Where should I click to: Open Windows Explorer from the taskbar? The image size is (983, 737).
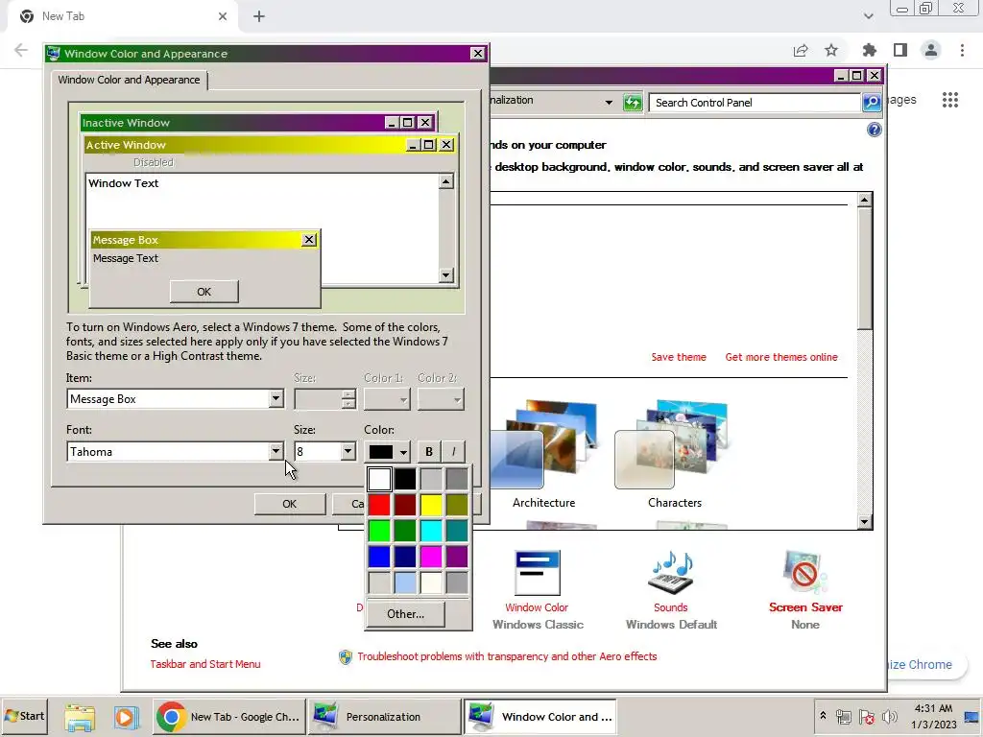pyautogui.click(x=80, y=717)
